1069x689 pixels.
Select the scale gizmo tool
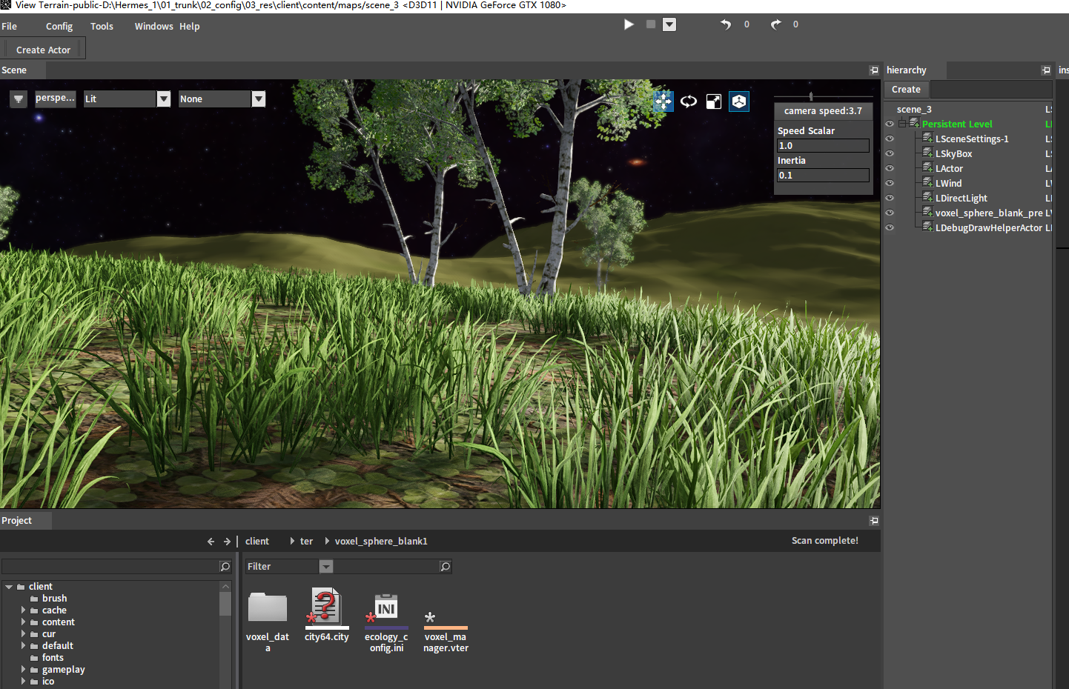pos(713,101)
